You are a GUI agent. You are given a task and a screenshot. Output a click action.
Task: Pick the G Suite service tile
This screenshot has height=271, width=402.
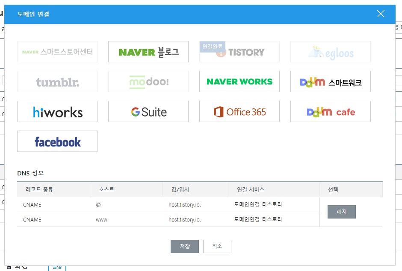coord(148,111)
